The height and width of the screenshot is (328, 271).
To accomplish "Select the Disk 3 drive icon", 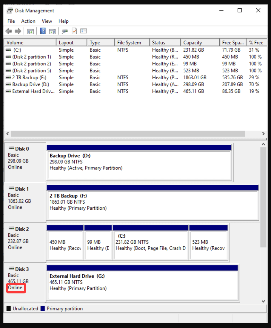I will coord(11,269).
